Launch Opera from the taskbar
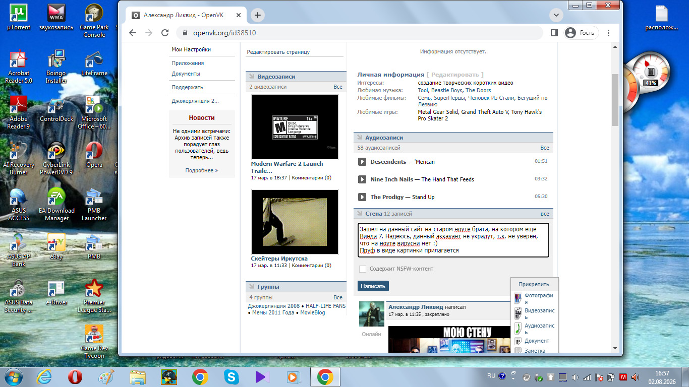The width and height of the screenshot is (689, 387). coord(75,376)
